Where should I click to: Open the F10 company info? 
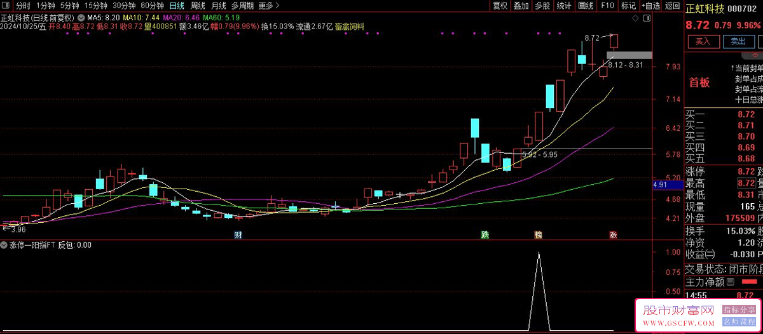click(x=607, y=6)
